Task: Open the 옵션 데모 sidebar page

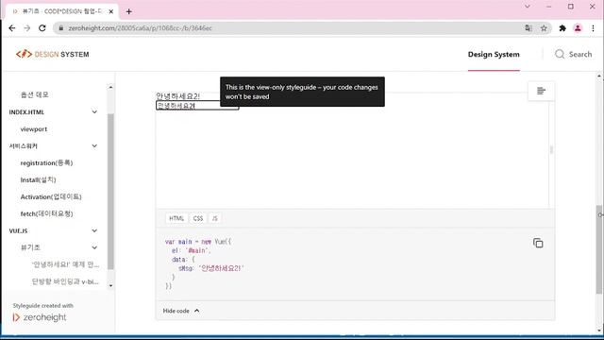Action: click(x=34, y=94)
